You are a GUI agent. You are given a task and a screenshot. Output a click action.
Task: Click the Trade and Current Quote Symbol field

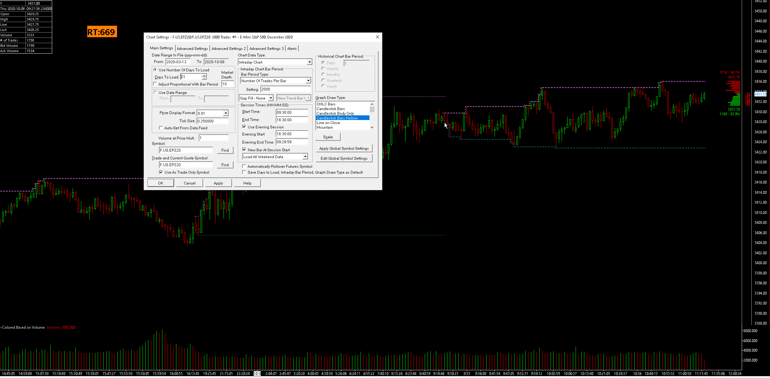(x=186, y=165)
